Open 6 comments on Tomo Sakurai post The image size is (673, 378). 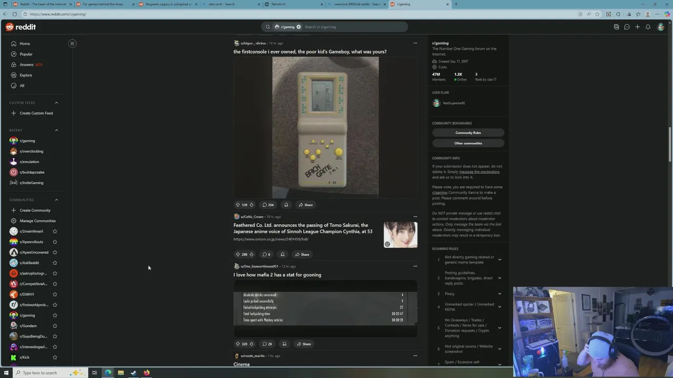coord(267,255)
